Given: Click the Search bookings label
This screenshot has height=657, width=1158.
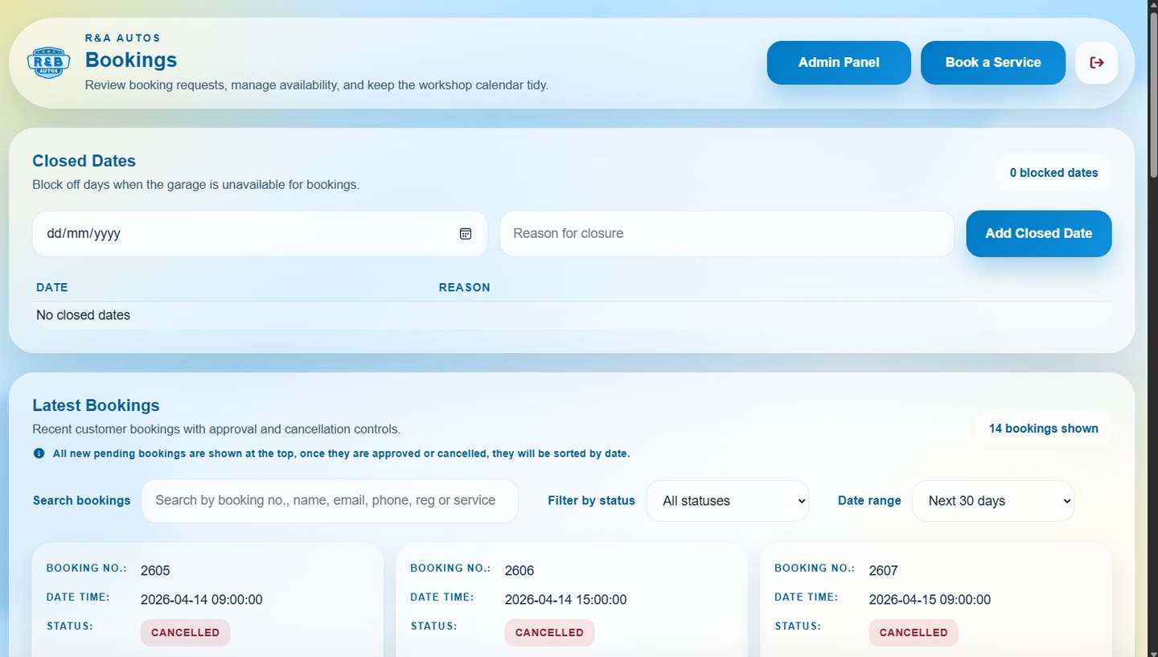Looking at the screenshot, I should pyautogui.click(x=82, y=500).
